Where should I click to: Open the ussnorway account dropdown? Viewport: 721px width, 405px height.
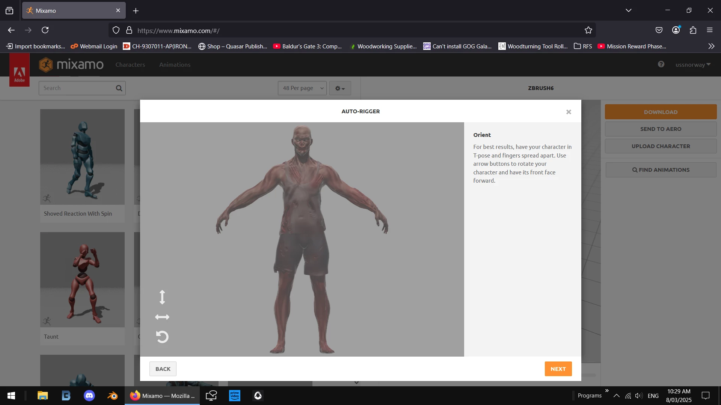[693, 64]
